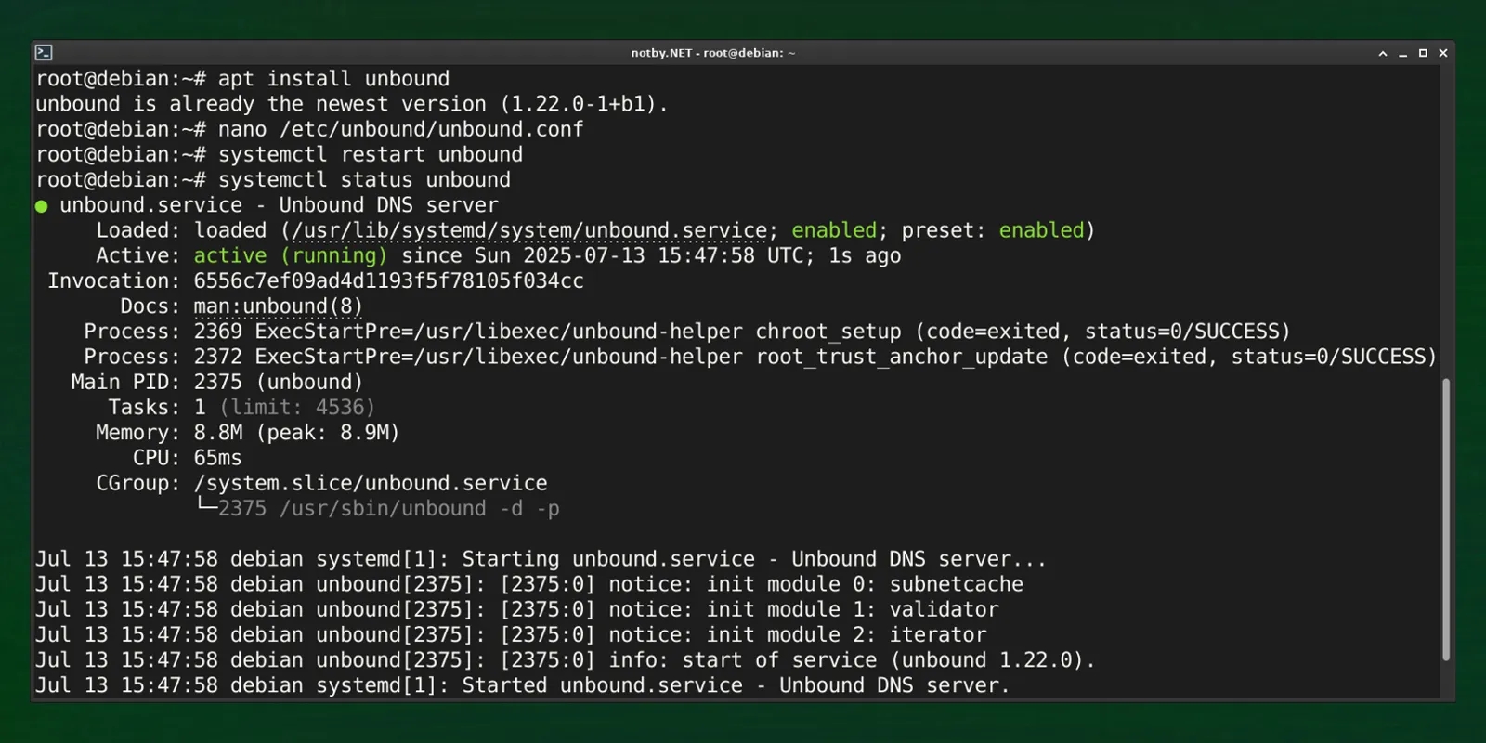Click the 'systemctl status unbound' command
Viewport: 1486px width, 743px height.
364,179
